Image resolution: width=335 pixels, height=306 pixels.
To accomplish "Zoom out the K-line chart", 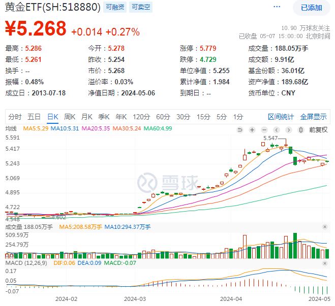I will click(264, 129).
